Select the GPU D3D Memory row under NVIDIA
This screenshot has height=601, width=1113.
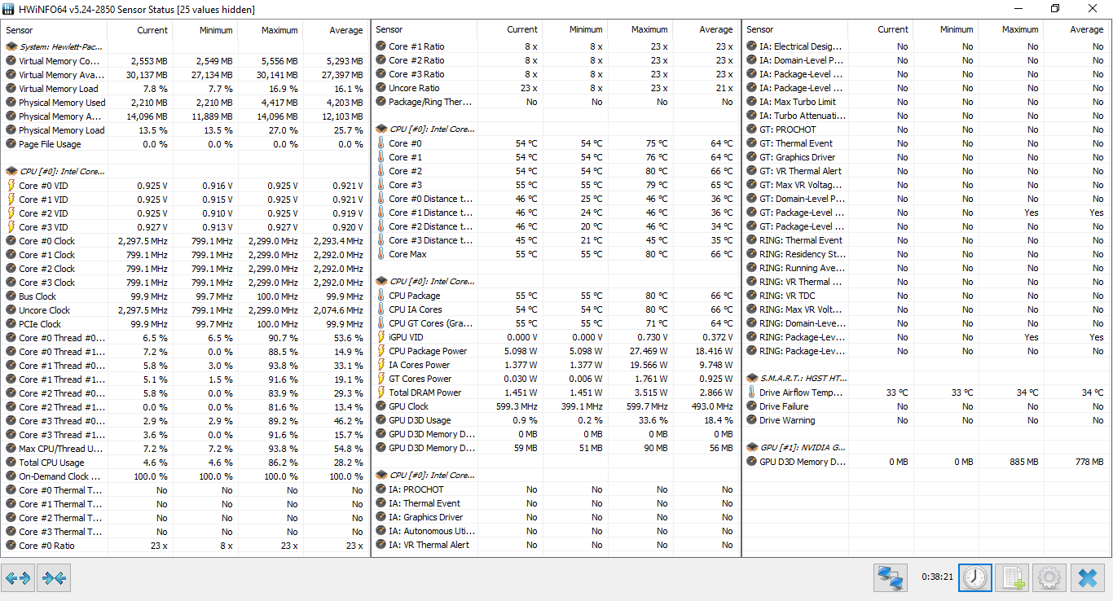pos(927,462)
